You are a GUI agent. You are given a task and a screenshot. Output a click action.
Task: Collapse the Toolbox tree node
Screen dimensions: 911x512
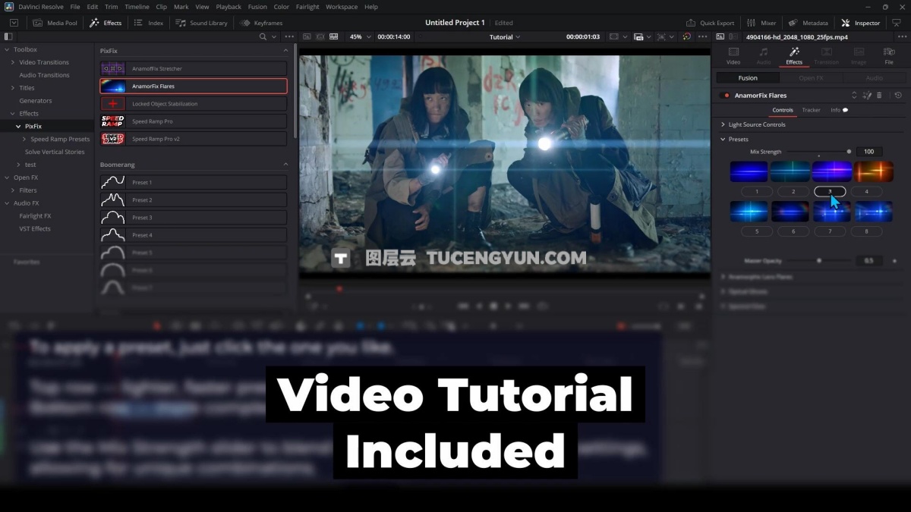pos(7,50)
